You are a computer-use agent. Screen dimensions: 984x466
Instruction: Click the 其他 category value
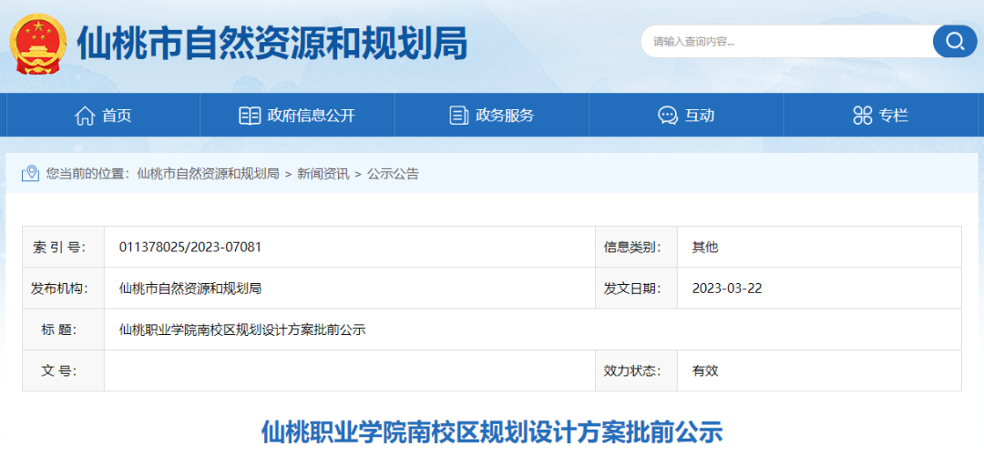[x=704, y=248]
